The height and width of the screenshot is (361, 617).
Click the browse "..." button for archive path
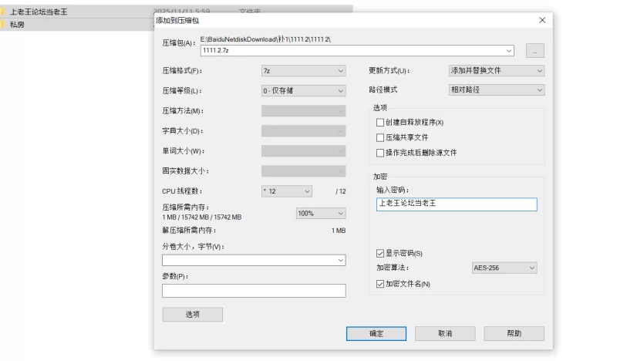coord(535,51)
